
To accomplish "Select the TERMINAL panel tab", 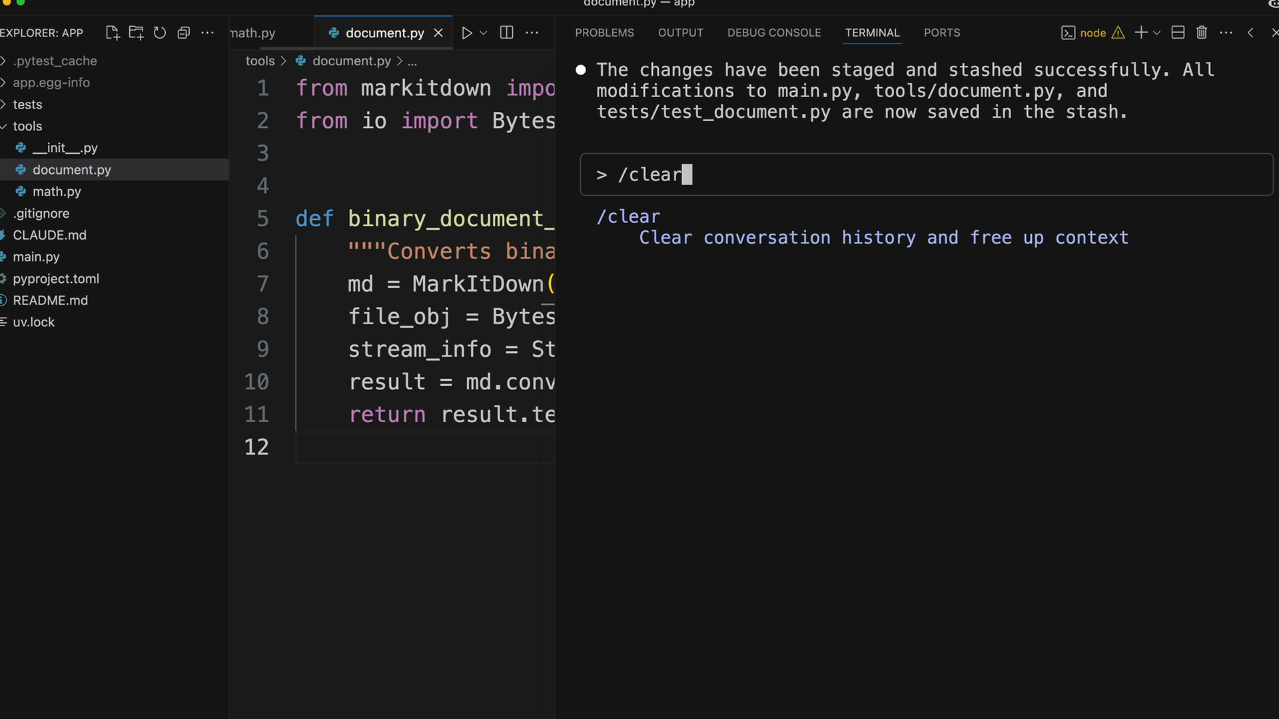I will pyautogui.click(x=872, y=33).
